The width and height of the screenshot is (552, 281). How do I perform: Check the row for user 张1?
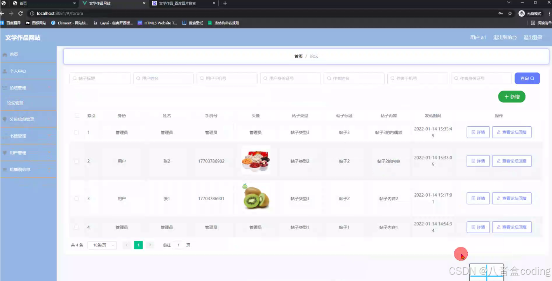(x=77, y=199)
